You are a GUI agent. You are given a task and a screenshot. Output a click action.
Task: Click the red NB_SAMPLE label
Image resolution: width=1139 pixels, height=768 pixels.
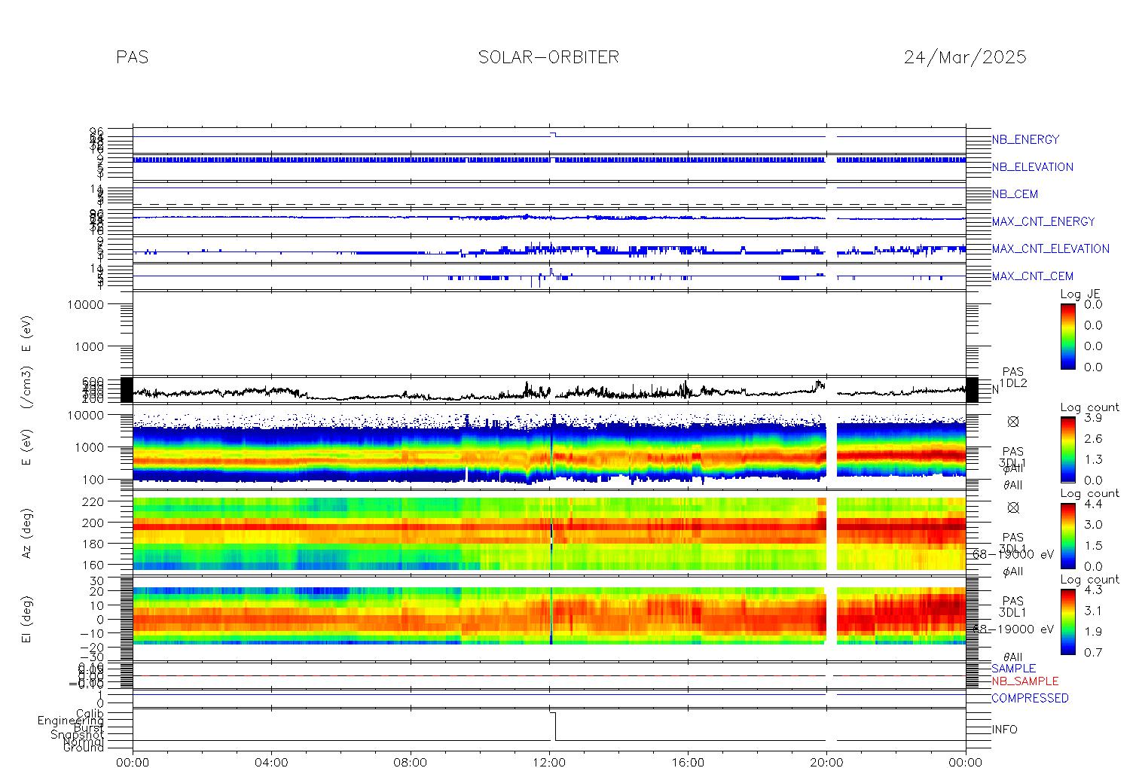tap(1024, 681)
